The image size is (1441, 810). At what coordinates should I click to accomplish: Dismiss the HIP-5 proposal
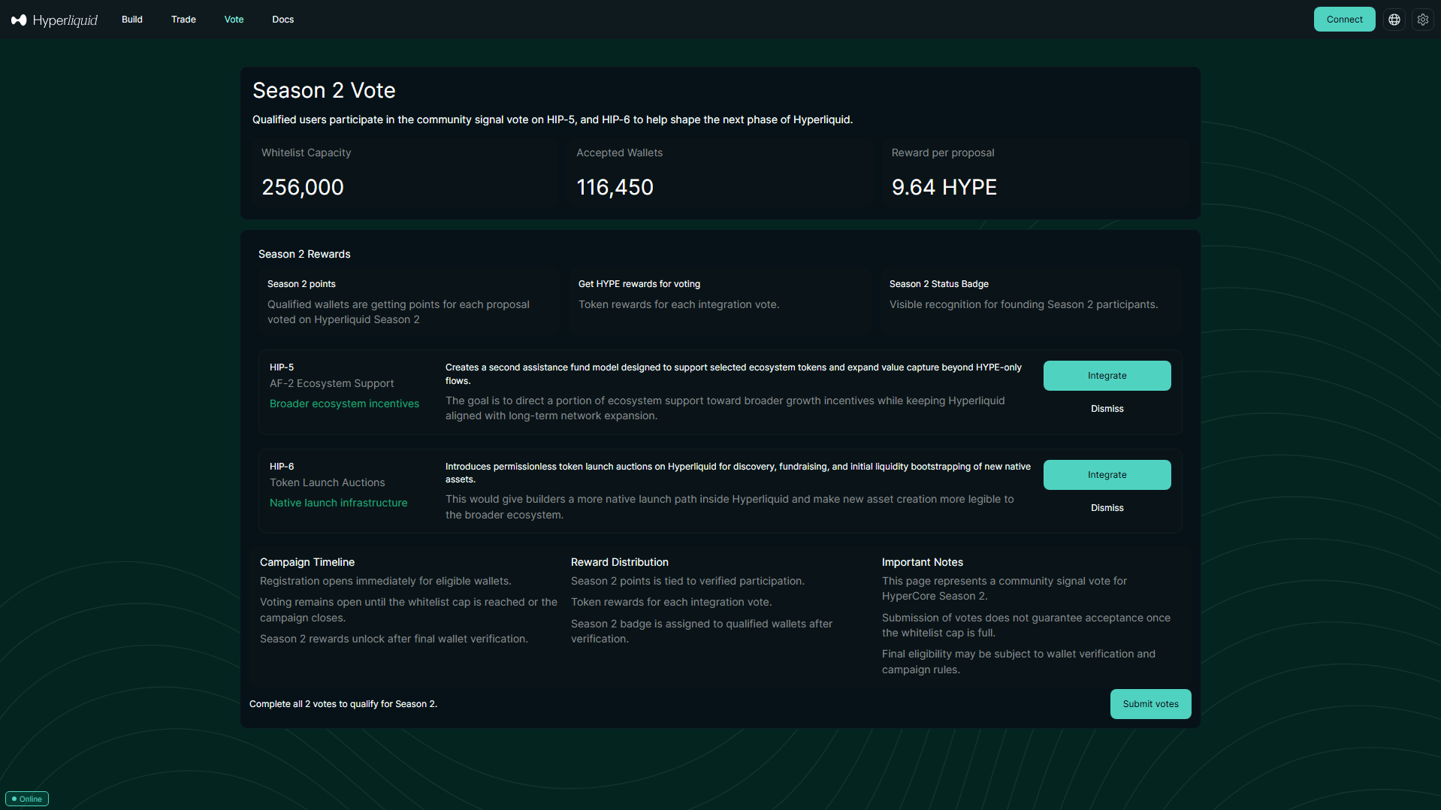tap(1107, 409)
